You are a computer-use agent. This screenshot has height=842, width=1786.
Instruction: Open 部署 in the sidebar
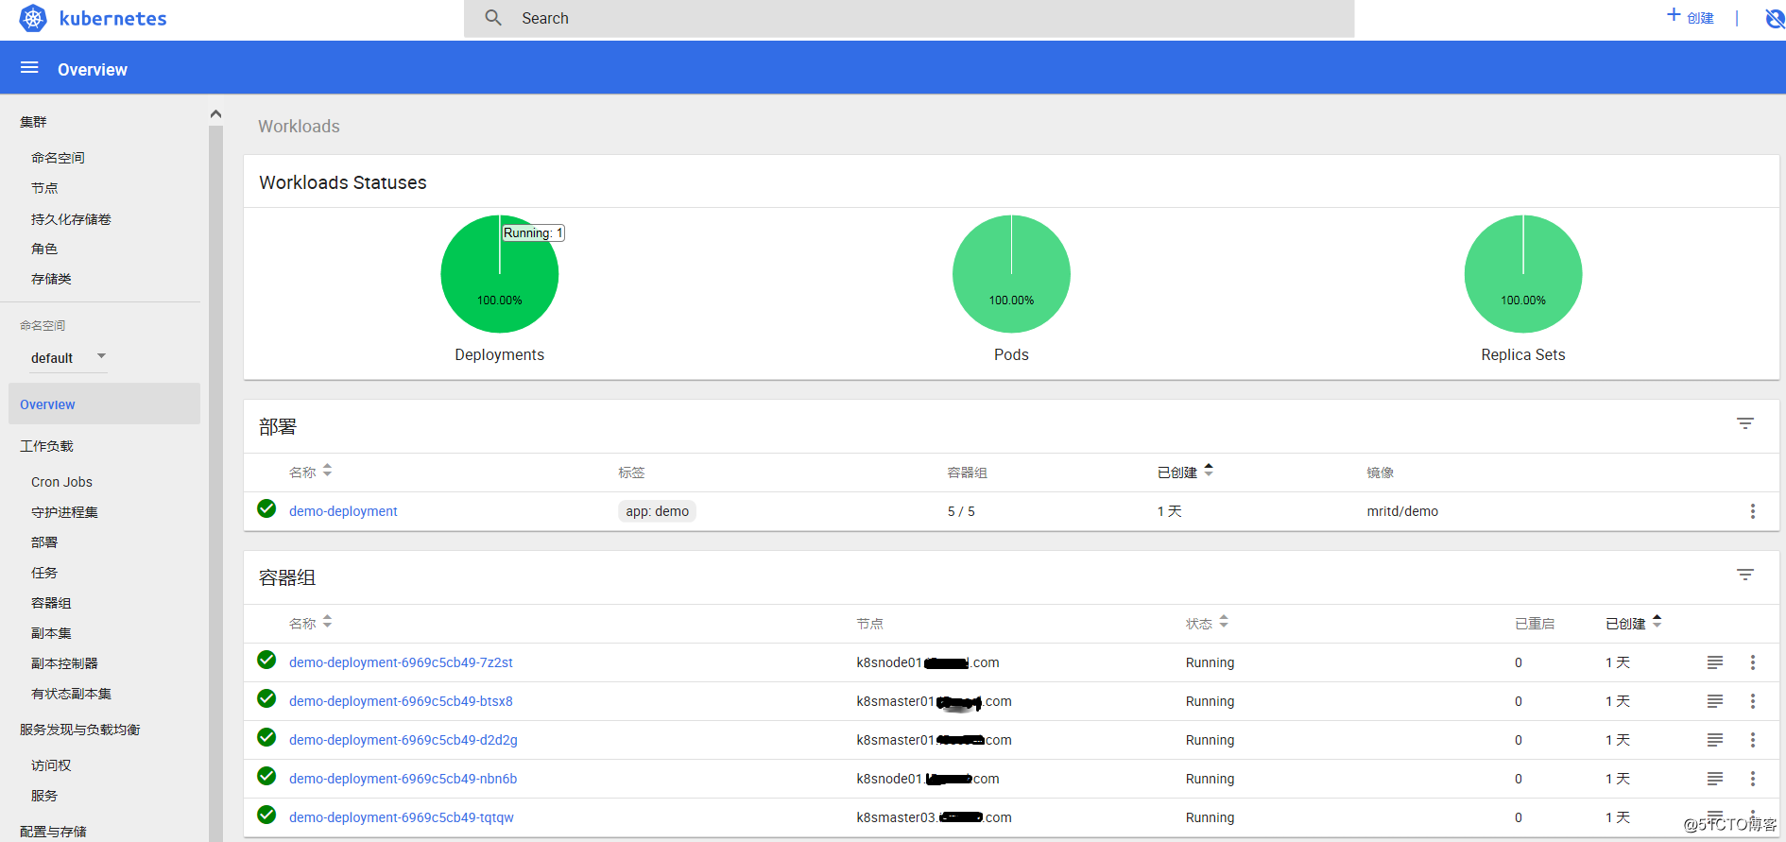(x=44, y=542)
